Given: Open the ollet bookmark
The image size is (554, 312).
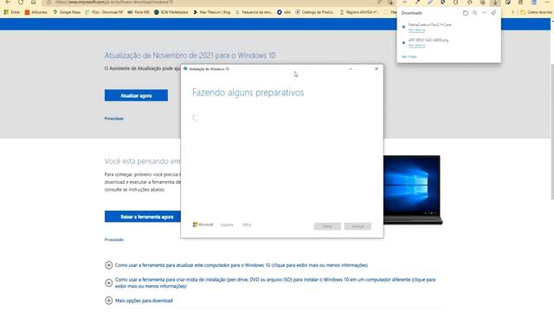Looking at the screenshot, I should coord(284,12).
